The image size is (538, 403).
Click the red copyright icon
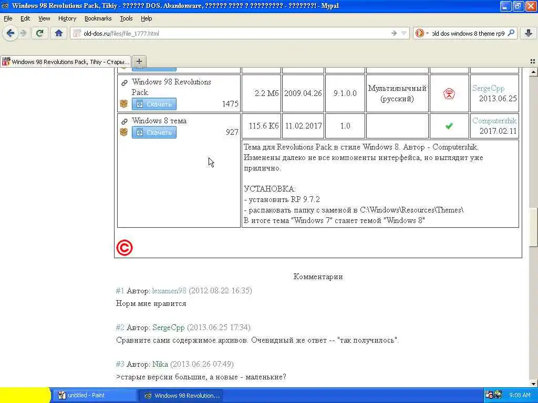click(124, 248)
